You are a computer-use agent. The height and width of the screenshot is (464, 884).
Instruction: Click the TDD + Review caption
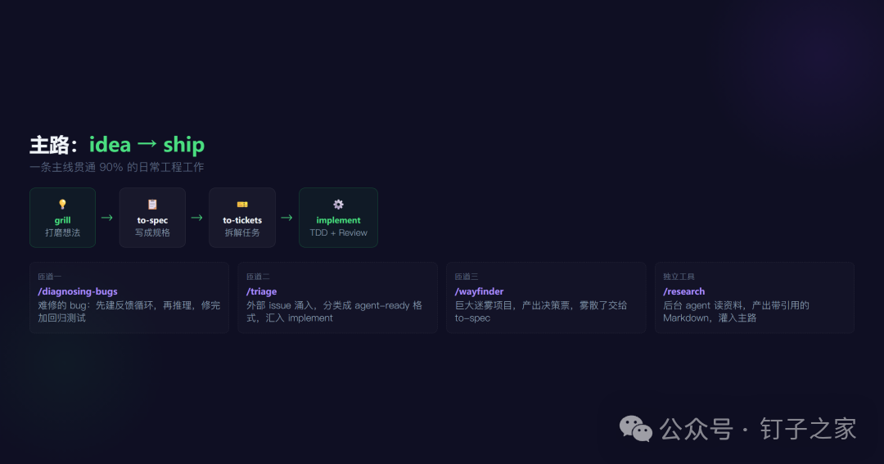[x=338, y=233]
